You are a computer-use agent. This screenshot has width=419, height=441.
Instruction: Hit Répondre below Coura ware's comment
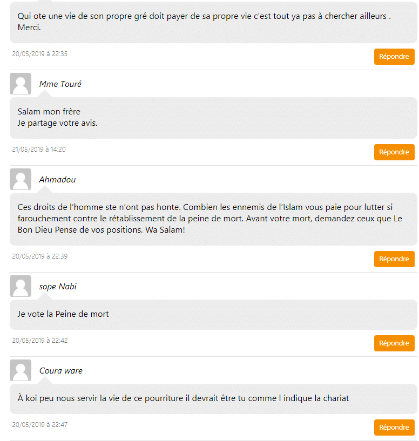tap(394, 428)
